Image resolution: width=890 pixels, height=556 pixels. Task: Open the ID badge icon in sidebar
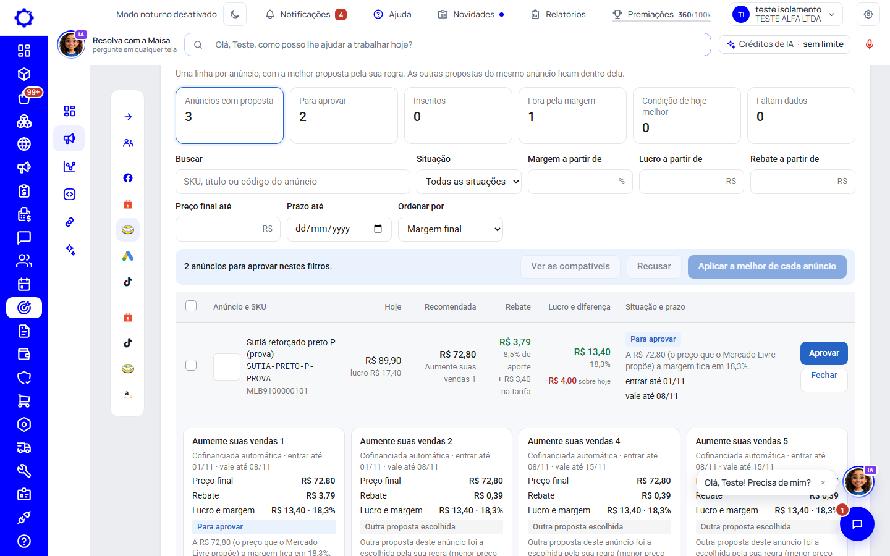point(24,494)
